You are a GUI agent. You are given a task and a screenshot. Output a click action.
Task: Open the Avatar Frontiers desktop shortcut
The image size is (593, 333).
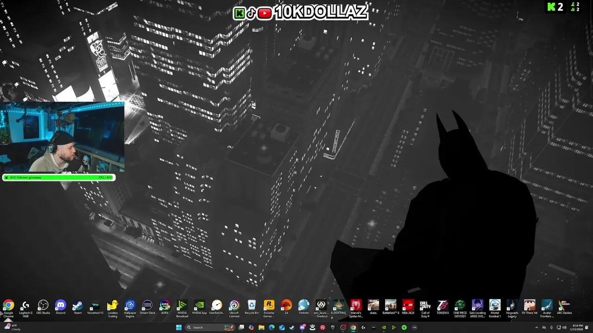pyautogui.click(x=547, y=308)
